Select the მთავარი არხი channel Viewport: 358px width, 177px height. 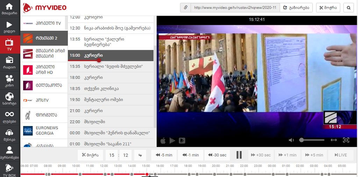[x=44, y=54]
